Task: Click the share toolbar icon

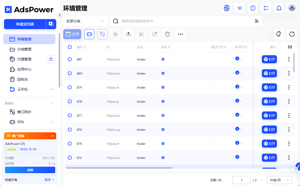Action: click(x=155, y=34)
